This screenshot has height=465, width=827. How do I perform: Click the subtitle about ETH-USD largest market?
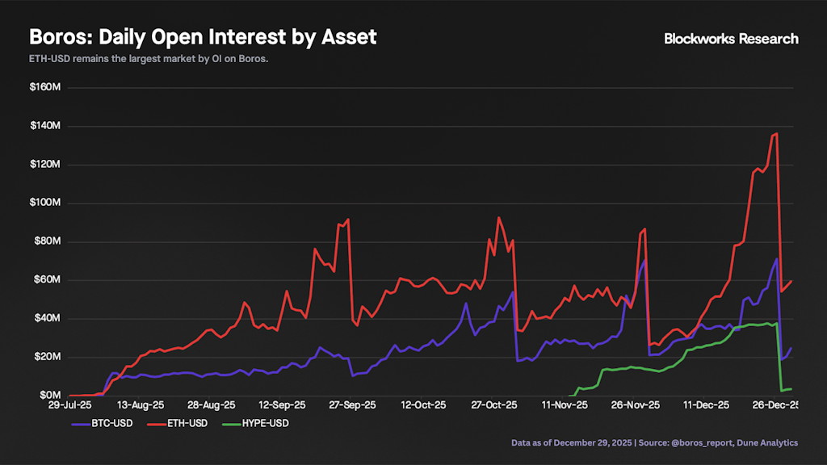(149, 59)
